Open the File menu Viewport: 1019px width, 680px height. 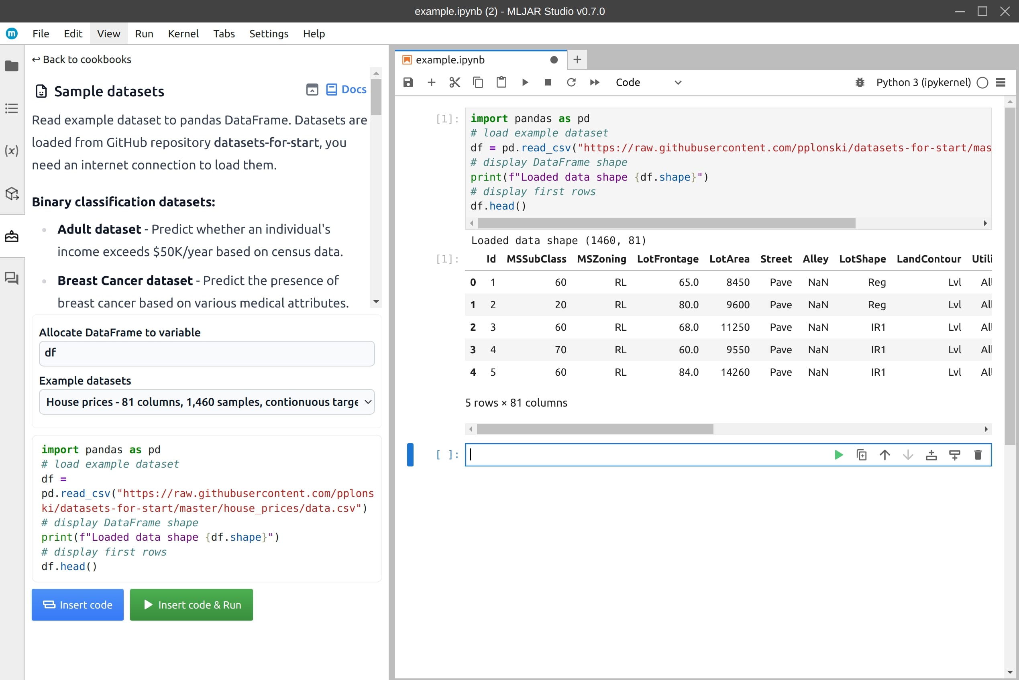click(x=41, y=33)
